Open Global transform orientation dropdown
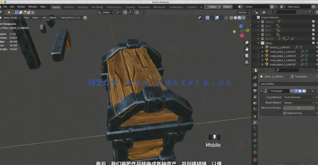 click(106, 12)
